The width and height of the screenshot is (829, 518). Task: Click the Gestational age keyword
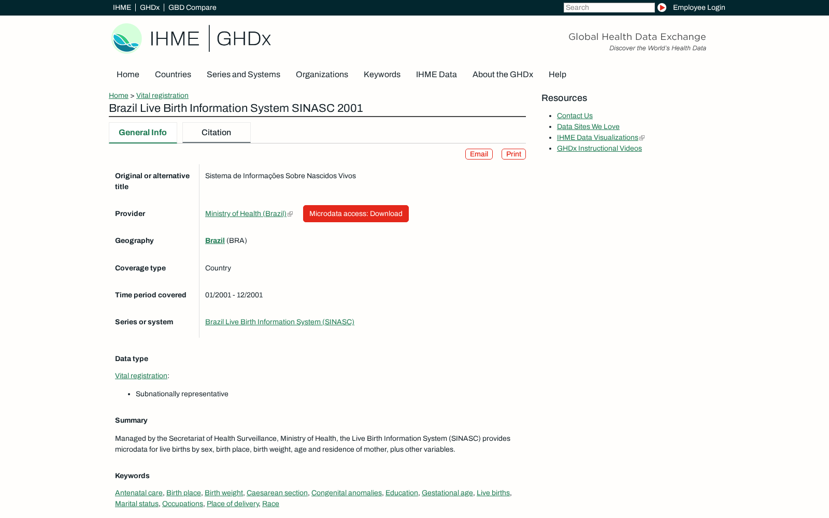[x=447, y=493]
